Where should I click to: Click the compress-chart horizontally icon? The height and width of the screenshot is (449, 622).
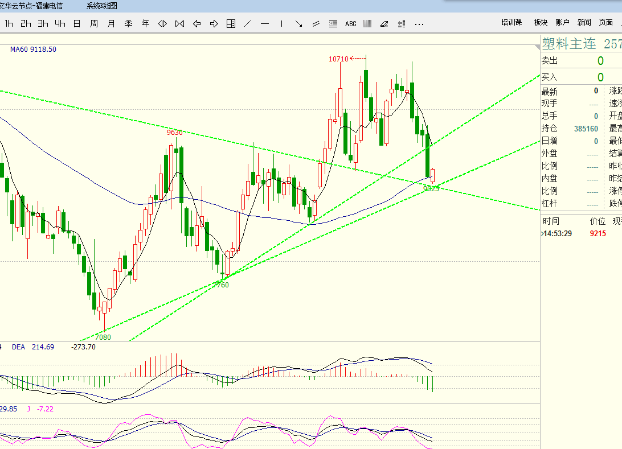pos(179,24)
